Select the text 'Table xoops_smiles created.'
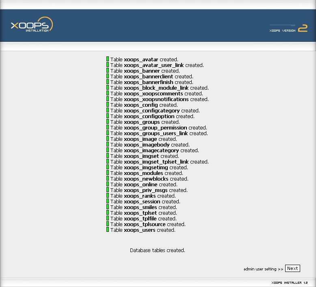The height and width of the screenshot is (287, 316). (144, 207)
